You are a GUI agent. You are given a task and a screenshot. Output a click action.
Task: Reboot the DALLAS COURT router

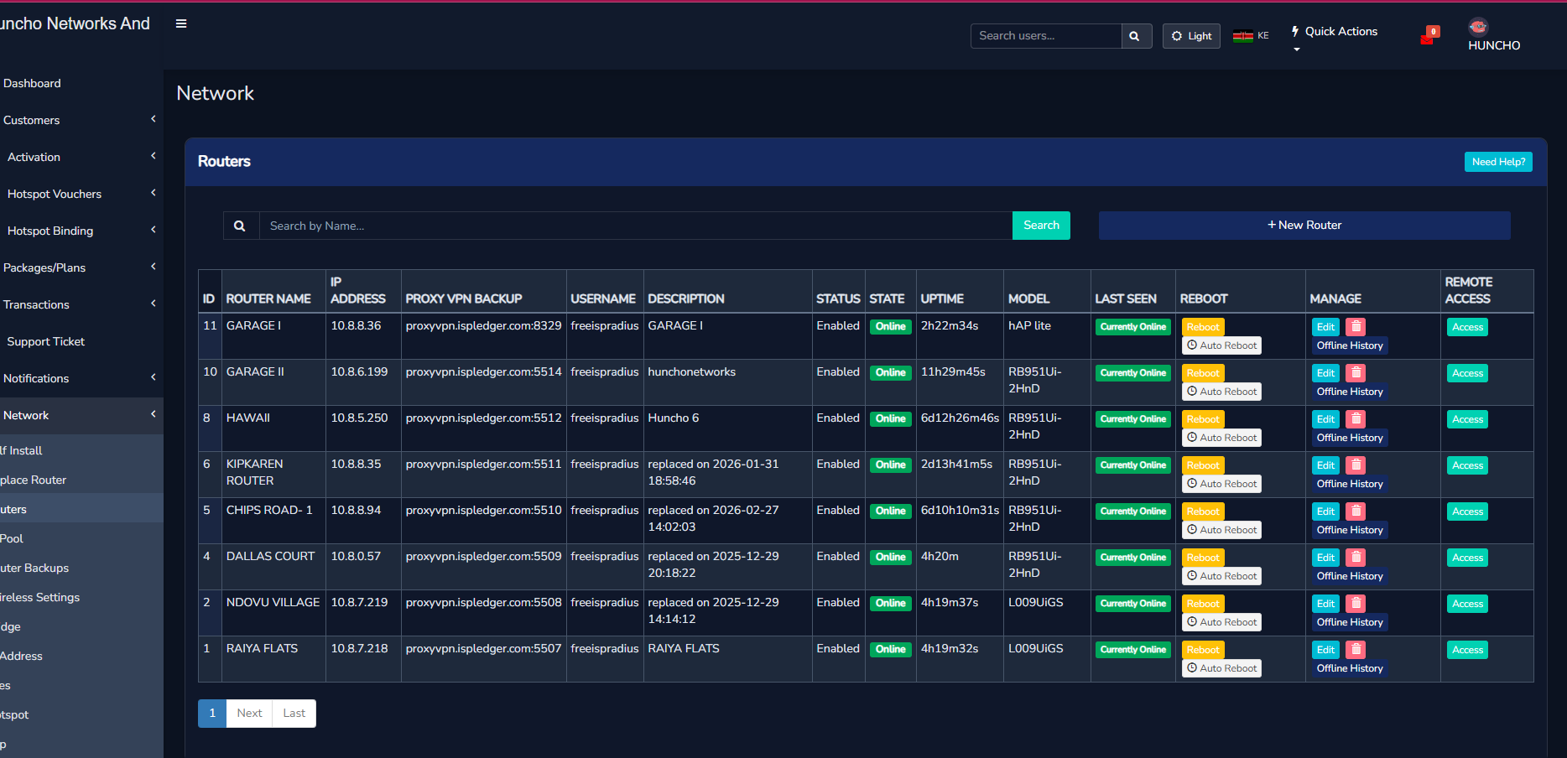(x=1202, y=557)
